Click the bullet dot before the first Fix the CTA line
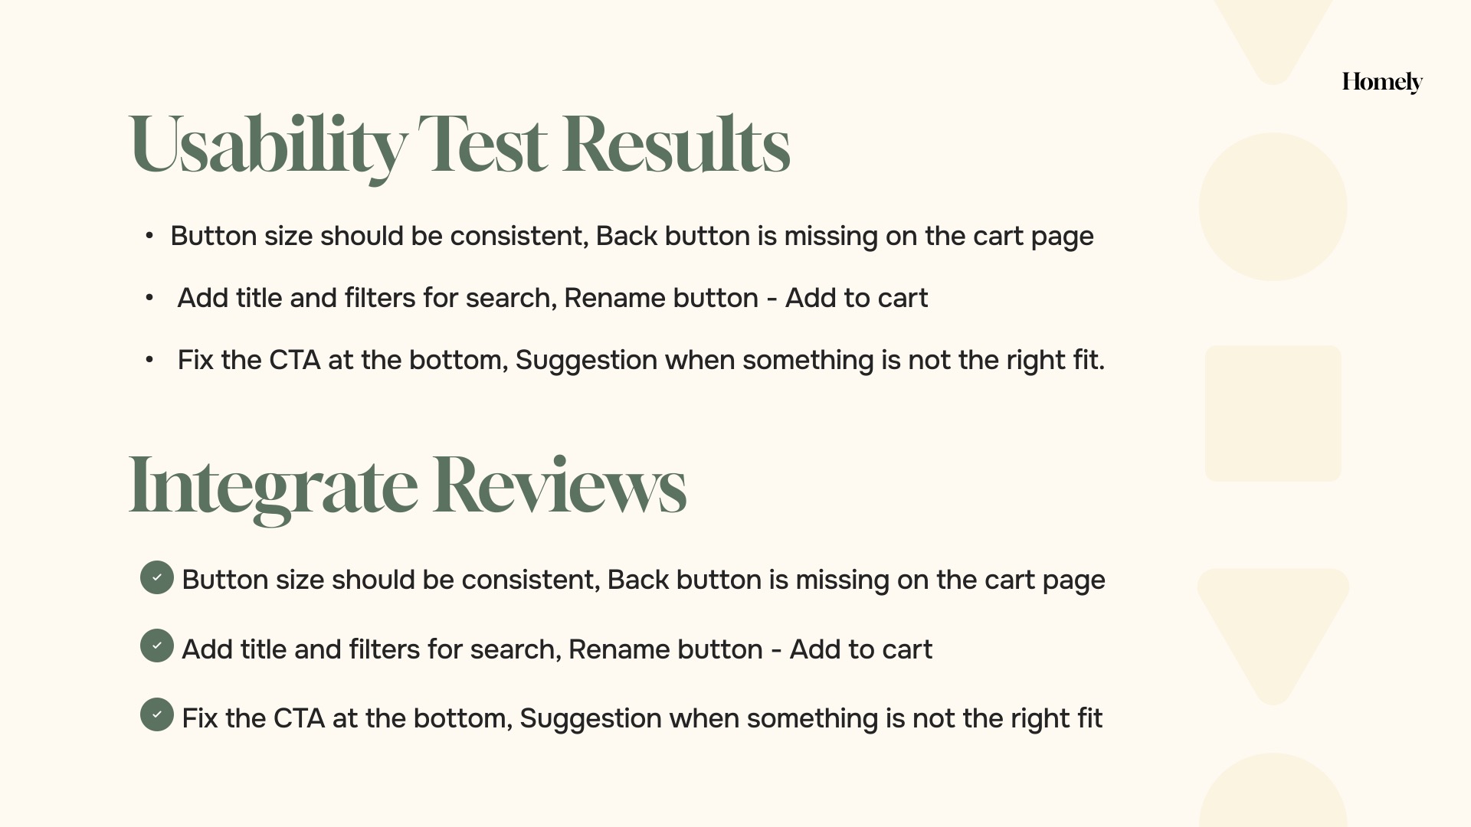 pyautogui.click(x=149, y=360)
